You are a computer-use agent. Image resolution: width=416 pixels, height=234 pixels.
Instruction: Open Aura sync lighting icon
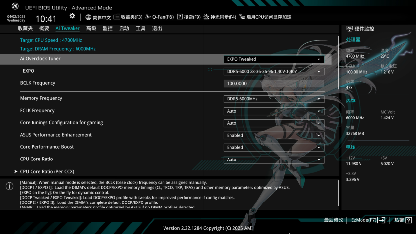206,17
